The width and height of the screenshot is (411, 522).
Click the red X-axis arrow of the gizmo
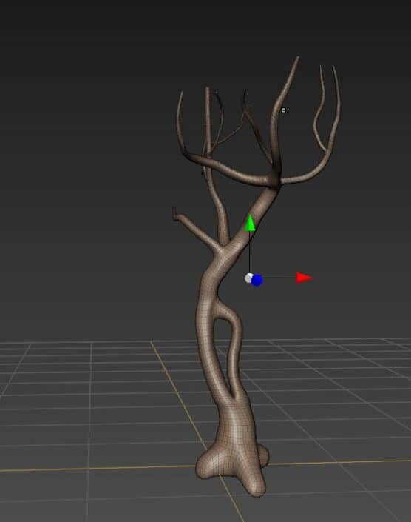click(304, 278)
